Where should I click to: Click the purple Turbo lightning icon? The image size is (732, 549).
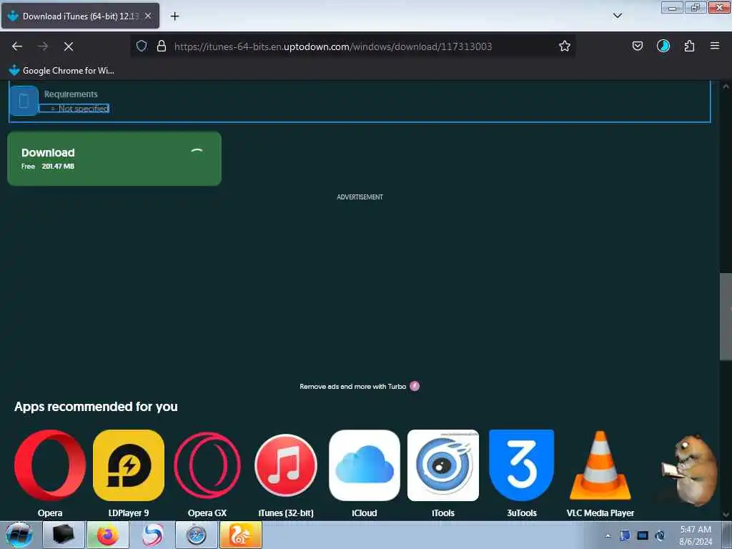(x=415, y=386)
